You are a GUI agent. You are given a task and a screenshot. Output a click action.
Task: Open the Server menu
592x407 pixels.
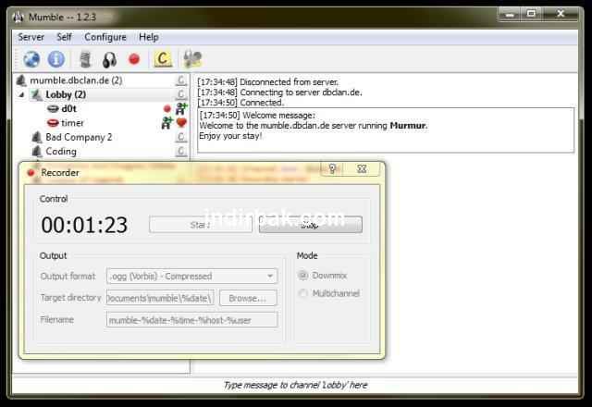click(x=31, y=37)
